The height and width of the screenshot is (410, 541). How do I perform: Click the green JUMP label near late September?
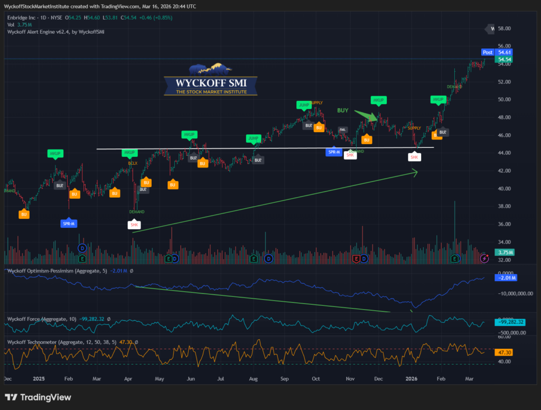click(x=303, y=106)
